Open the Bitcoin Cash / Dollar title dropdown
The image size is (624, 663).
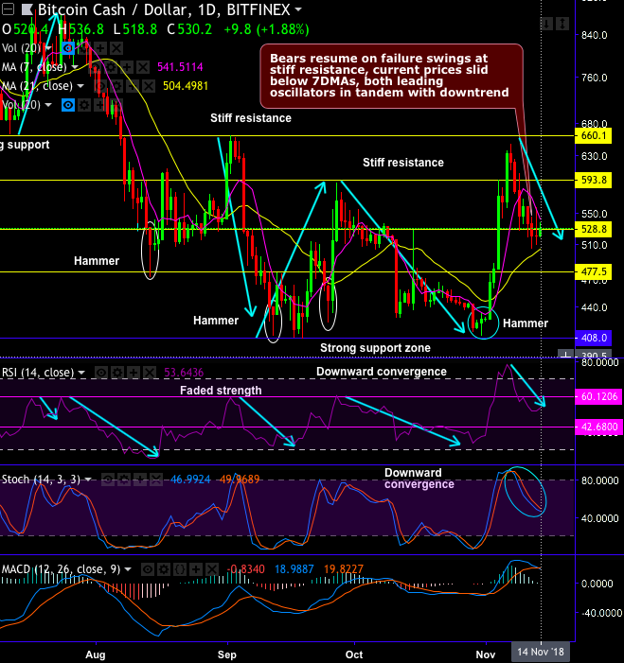pyautogui.click(x=298, y=9)
